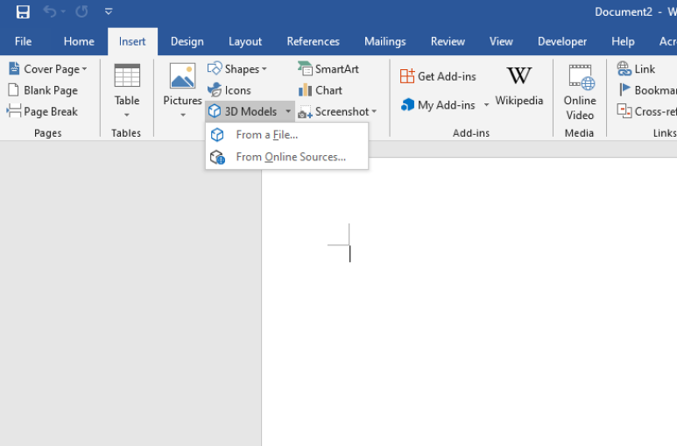Click the SmartArt icon
The image size is (677, 446).
305,68
